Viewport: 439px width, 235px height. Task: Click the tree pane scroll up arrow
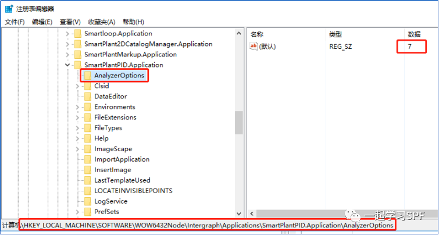(239, 33)
